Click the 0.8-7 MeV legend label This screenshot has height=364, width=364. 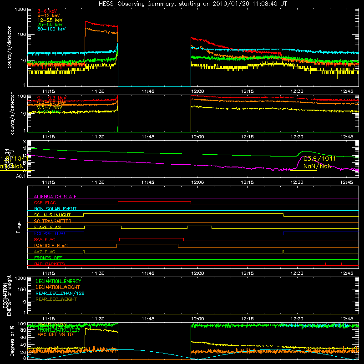(x=50, y=107)
